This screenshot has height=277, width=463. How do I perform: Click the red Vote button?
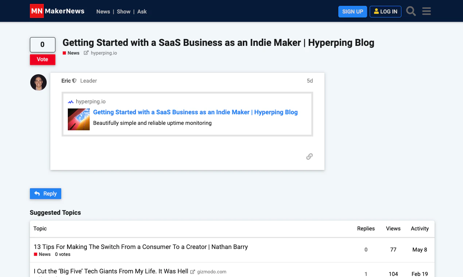(x=43, y=59)
